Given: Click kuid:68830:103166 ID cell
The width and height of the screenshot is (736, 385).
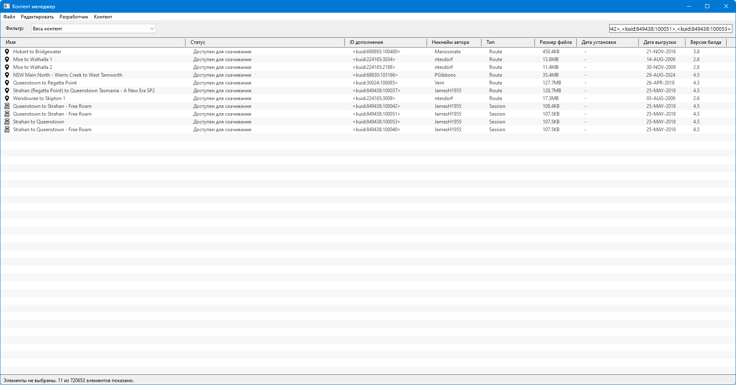Looking at the screenshot, I should click(375, 75).
